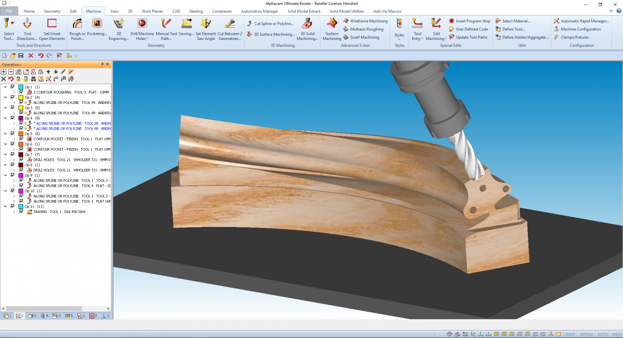The width and height of the screenshot is (623, 338).
Task: Click the Save icon in the quick toolbar
Action: click(x=21, y=55)
